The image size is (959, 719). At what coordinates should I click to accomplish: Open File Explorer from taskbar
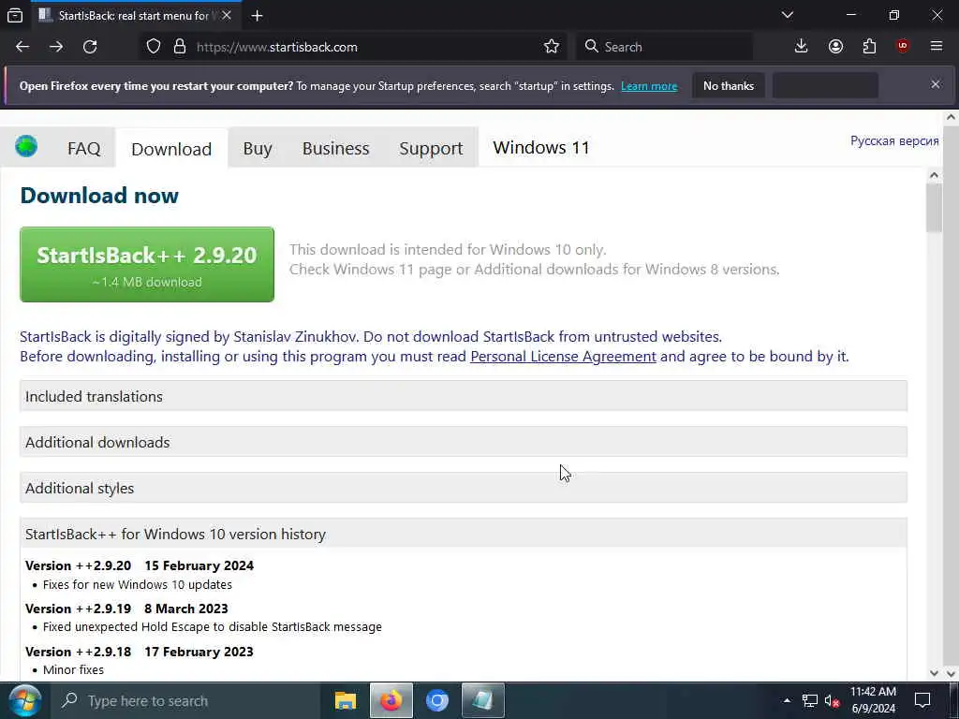pos(346,700)
